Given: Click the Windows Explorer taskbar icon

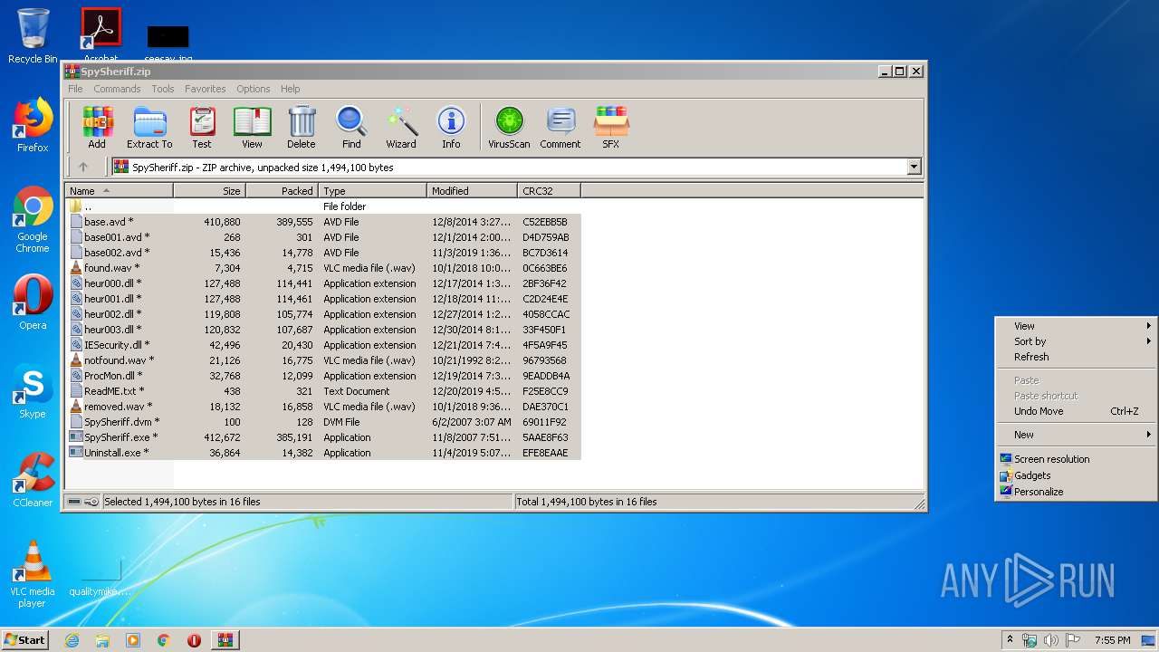Looking at the screenshot, I should click(x=102, y=640).
